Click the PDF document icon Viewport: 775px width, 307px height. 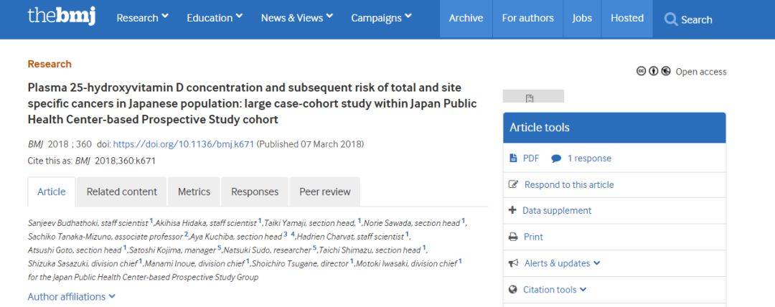pyautogui.click(x=513, y=159)
